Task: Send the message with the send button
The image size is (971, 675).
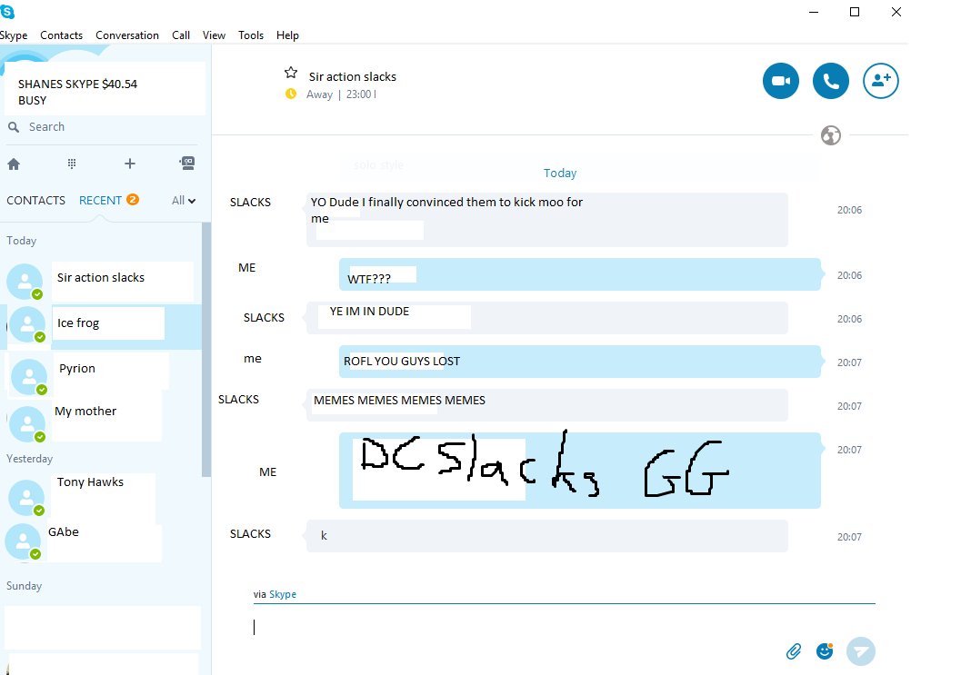Action: tap(861, 650)
